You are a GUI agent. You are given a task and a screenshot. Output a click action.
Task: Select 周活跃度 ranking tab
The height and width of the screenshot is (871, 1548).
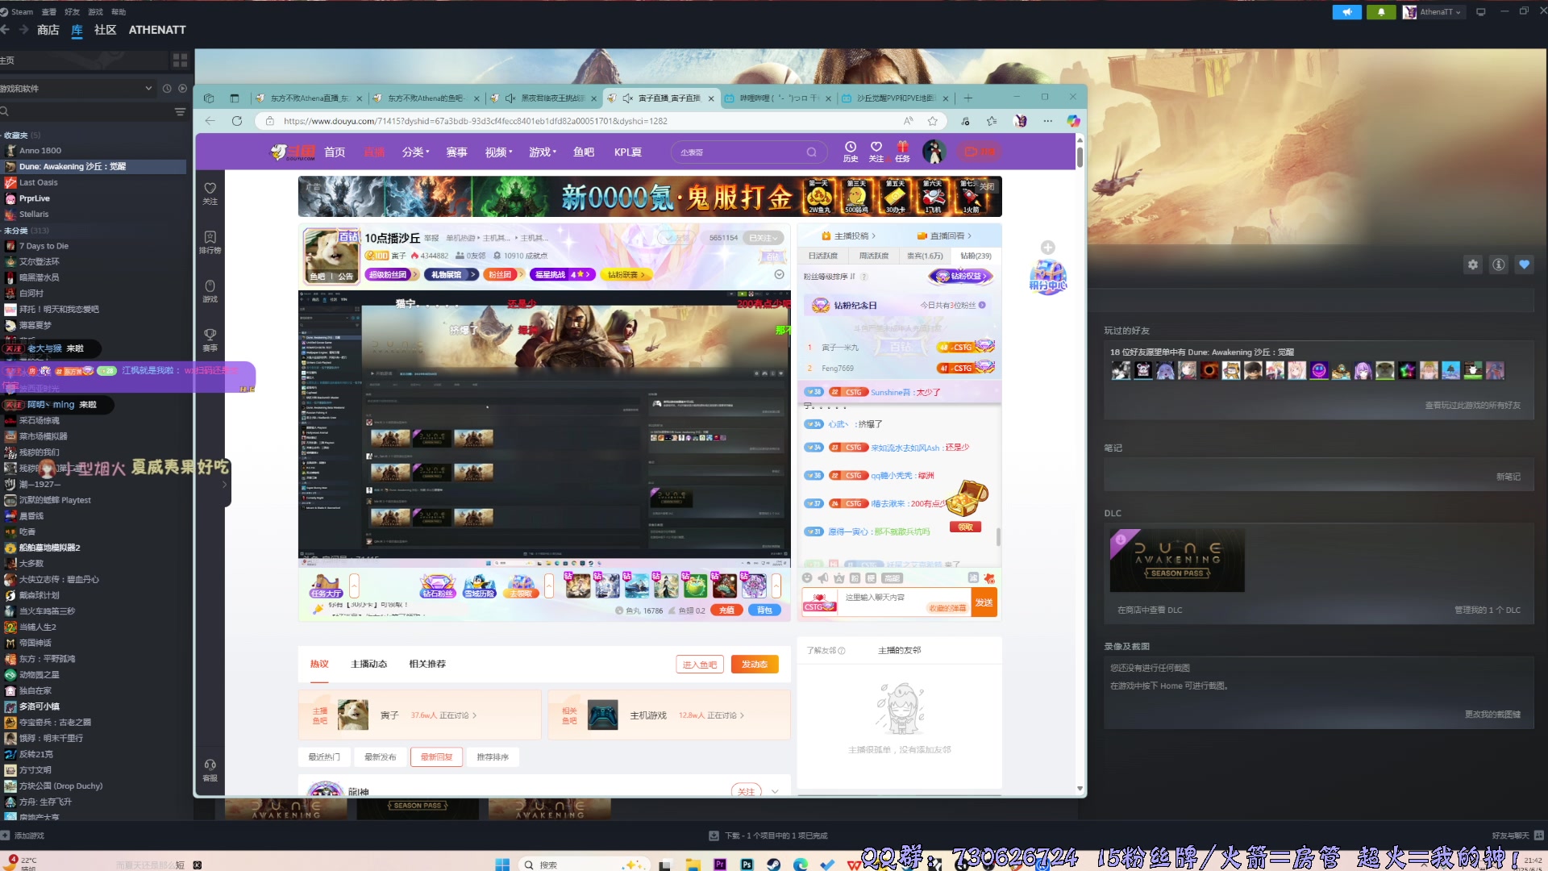873,256
